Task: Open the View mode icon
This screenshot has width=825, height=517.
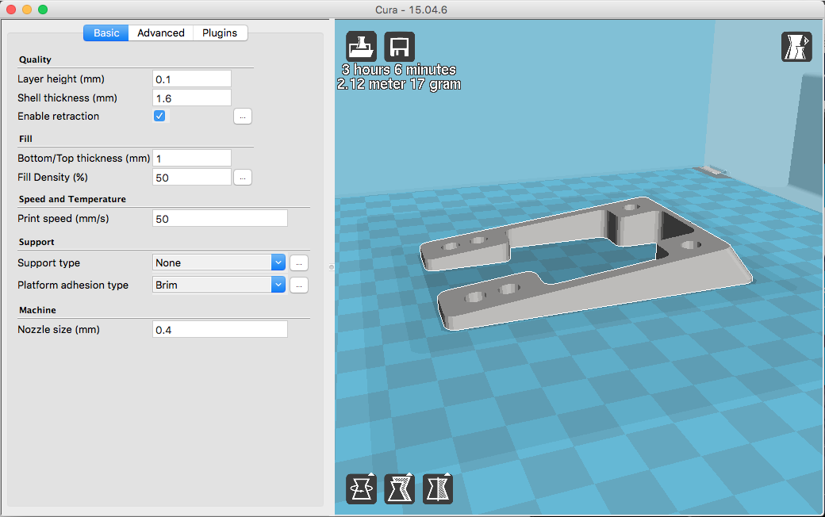Action: click(x=796, y=47)
